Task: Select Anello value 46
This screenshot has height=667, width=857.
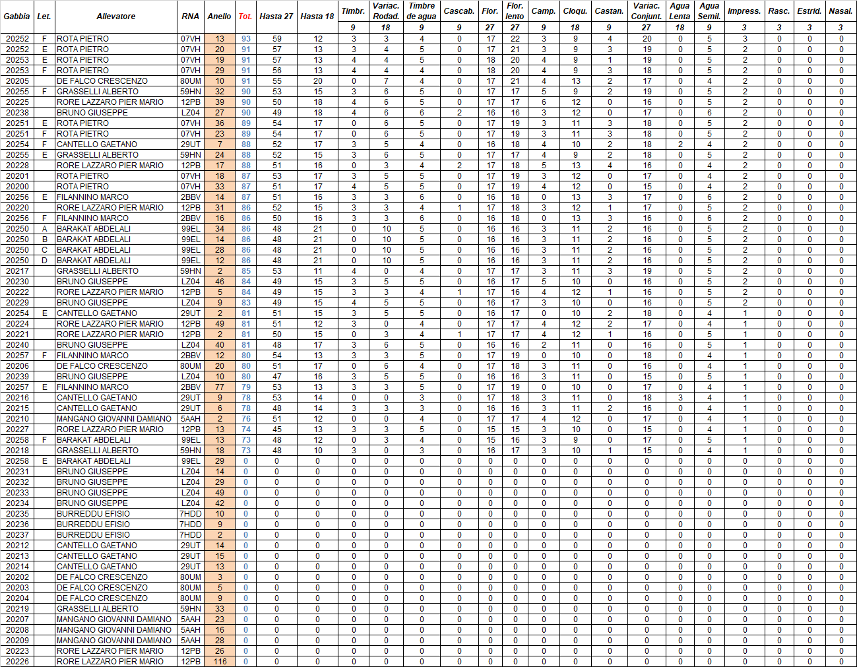Action: [x=220, y=282]
